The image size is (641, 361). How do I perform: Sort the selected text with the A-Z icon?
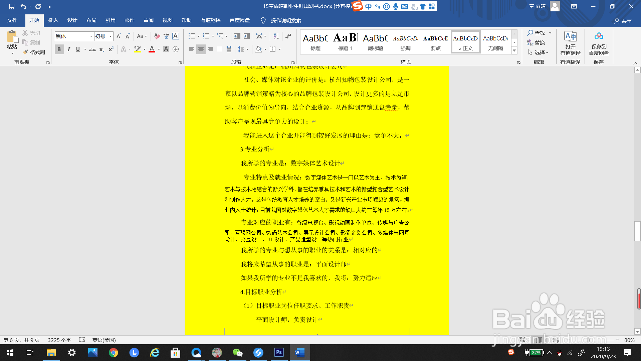276,36
